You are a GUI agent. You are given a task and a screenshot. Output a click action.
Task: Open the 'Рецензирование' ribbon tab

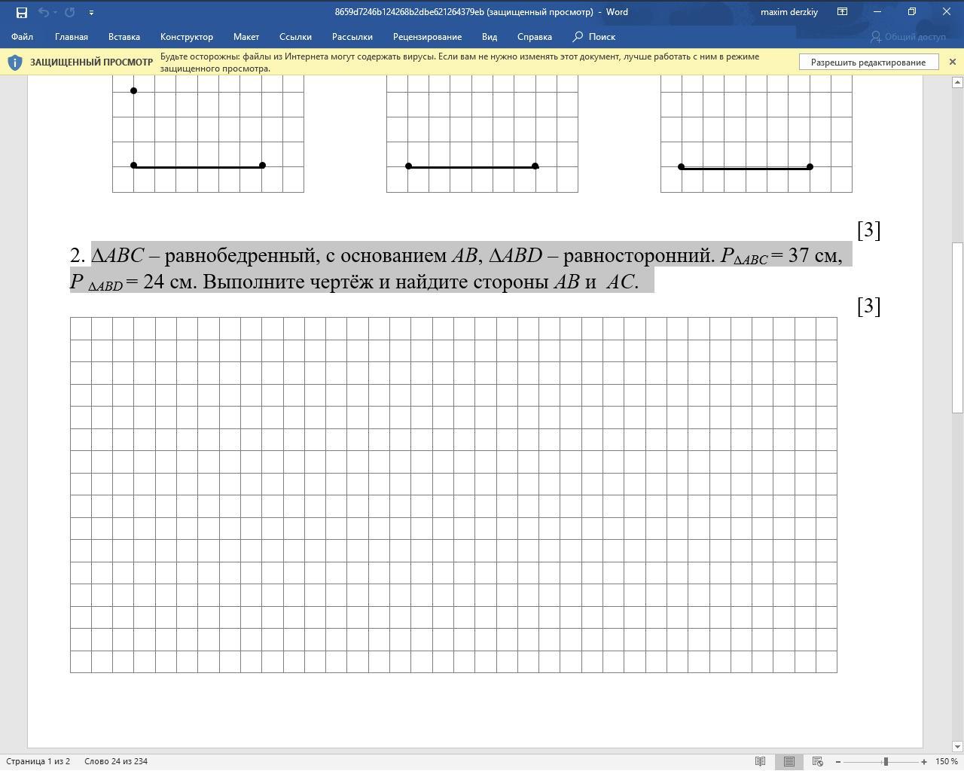point(427,37)
